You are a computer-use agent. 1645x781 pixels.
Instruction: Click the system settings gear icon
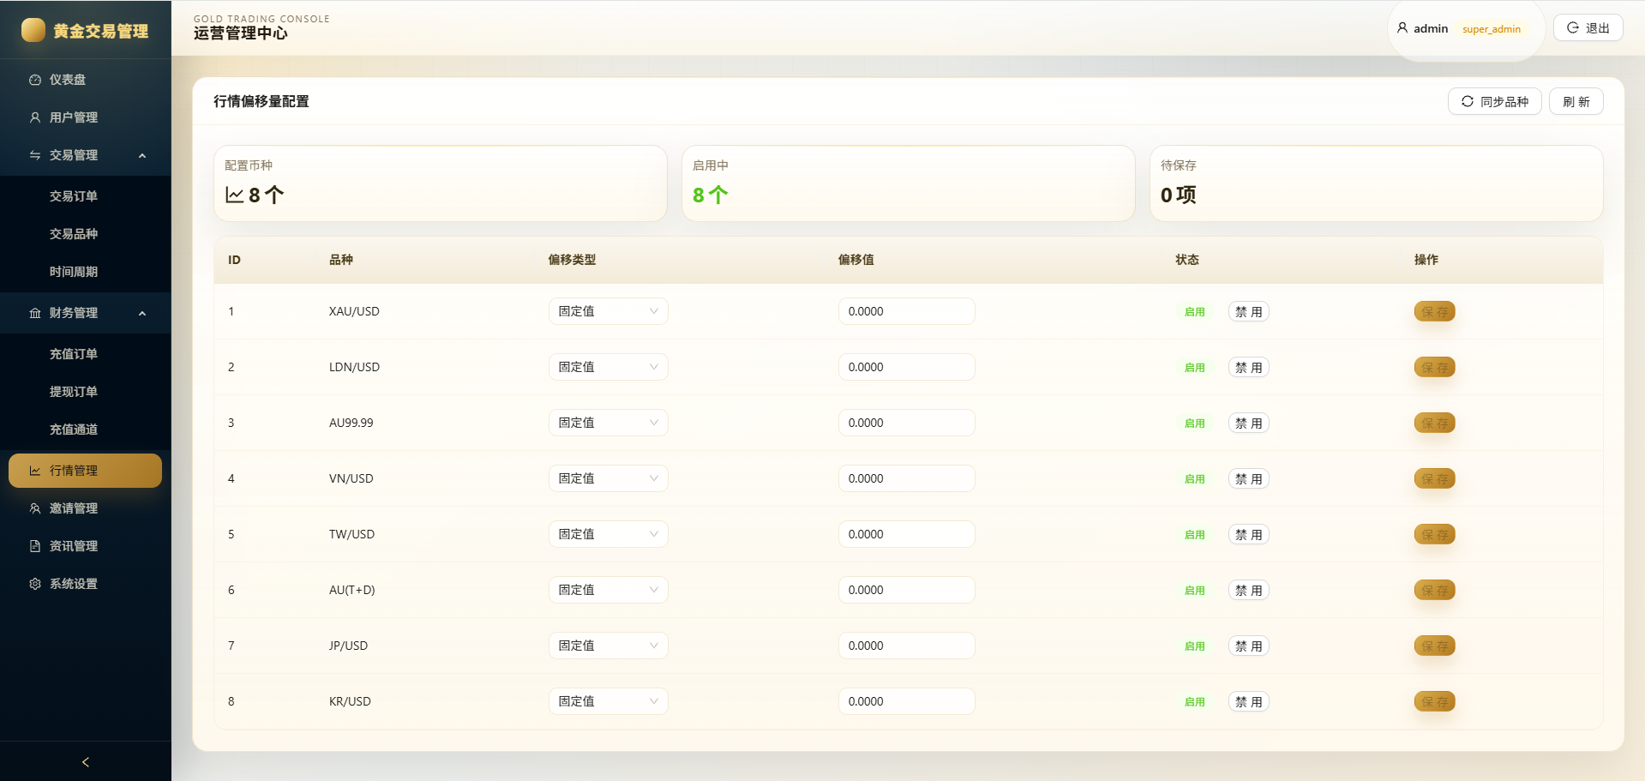tap(35, 584)
